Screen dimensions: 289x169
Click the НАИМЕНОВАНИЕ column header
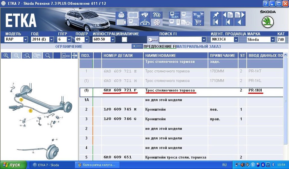tap(176, 55)
